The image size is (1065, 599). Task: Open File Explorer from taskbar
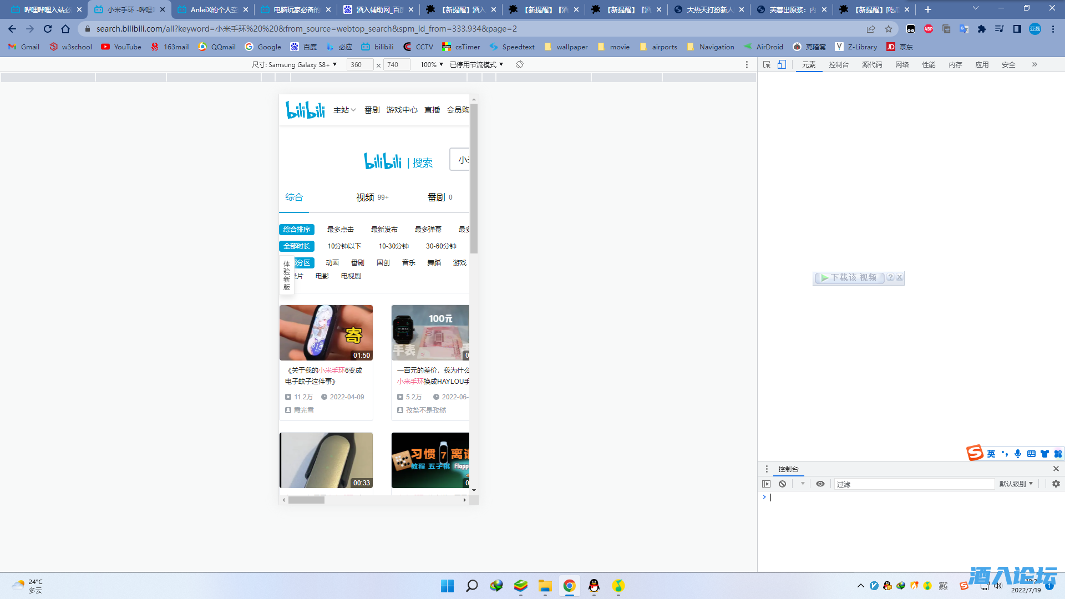click(545, 586)
